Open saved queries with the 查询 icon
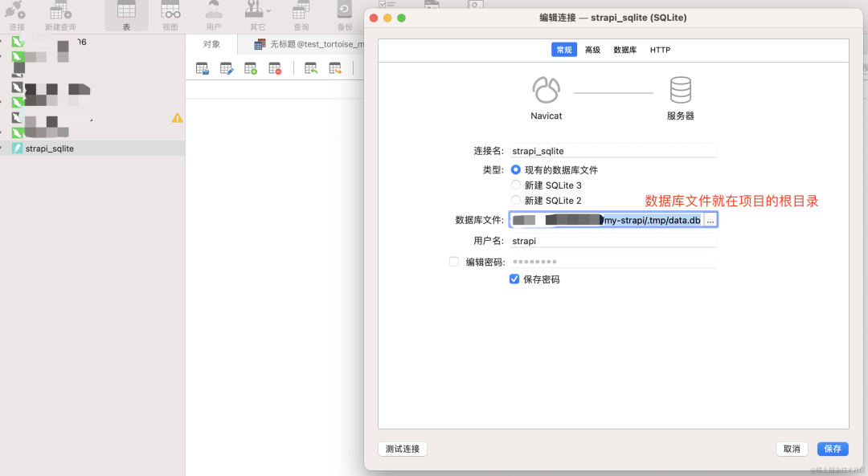868x476 pixels. [301, 12]
